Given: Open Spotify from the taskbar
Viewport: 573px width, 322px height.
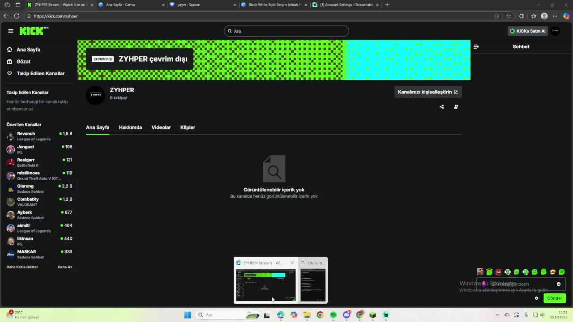Looking at the screenshot, I should click(333, 315).
